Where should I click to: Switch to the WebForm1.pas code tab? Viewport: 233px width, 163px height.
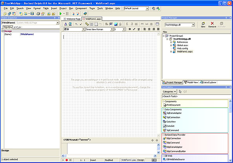(x=128, y=160)
